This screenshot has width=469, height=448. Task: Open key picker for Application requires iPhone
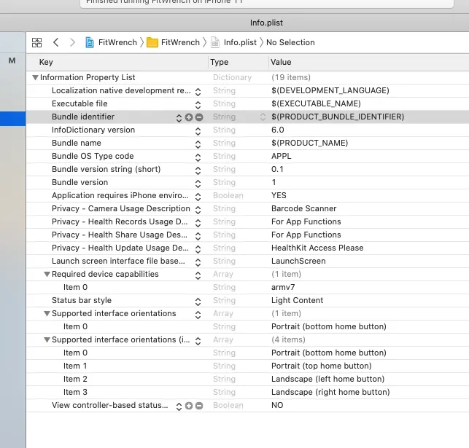point(198,197)
